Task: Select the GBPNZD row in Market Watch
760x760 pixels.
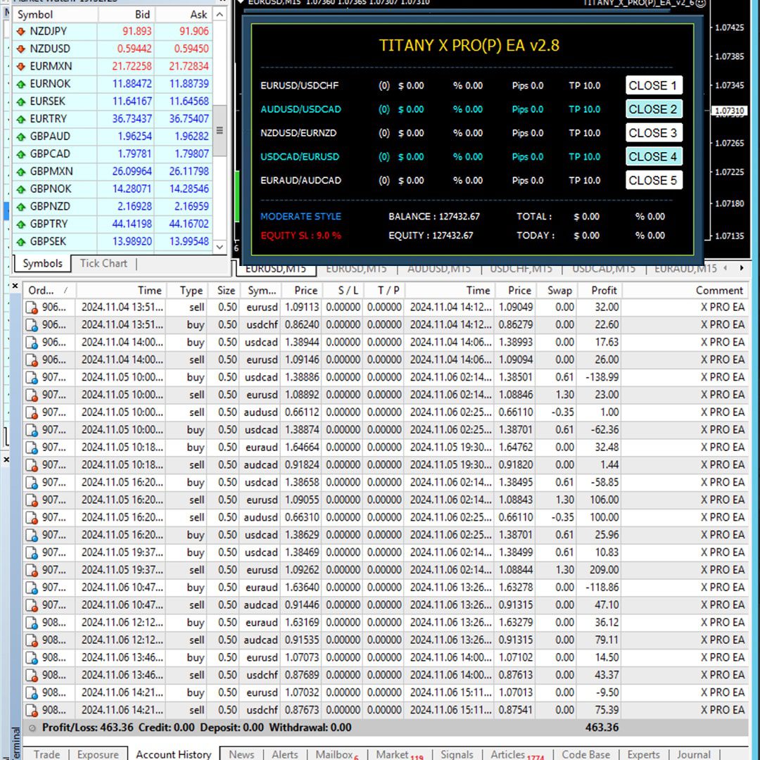Action: (x=49, y=206)
